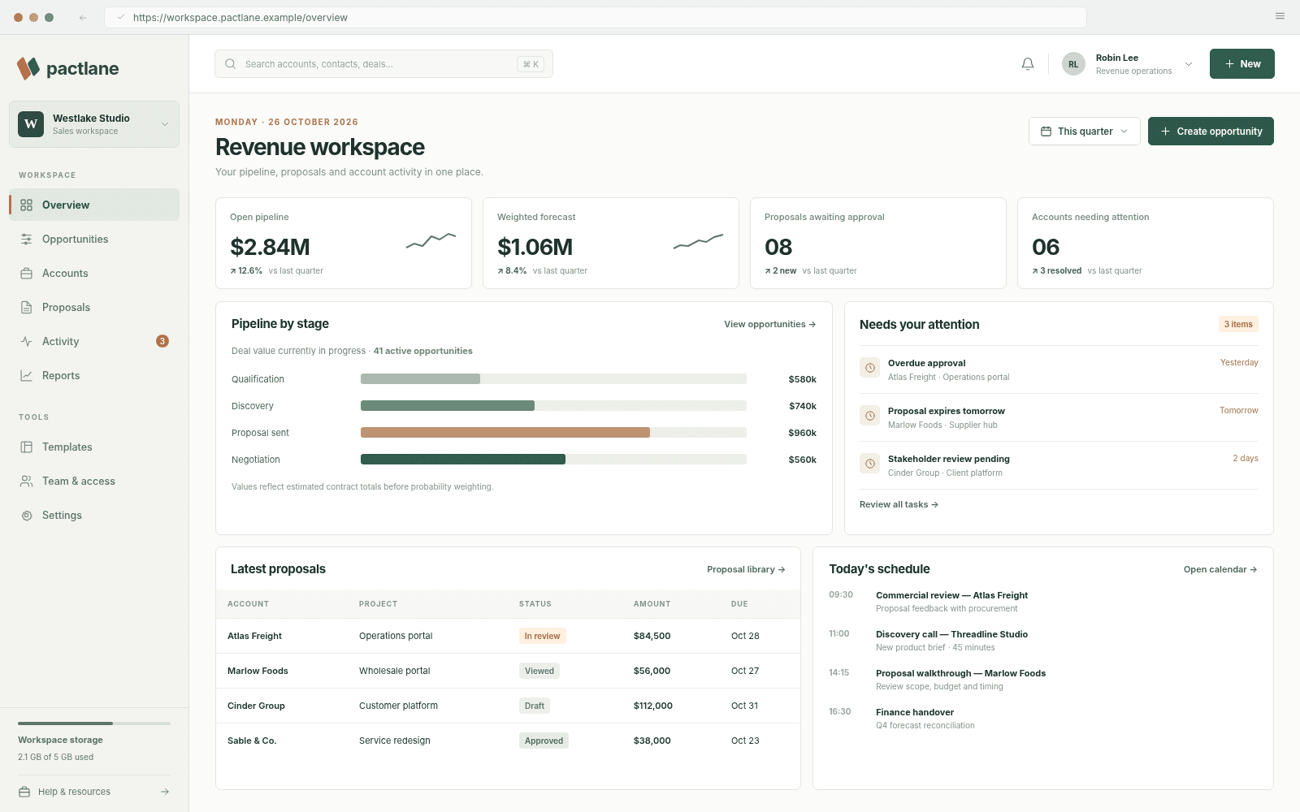Screen dimensions: 1300x812
Task: Click the Accounts briefcase icon
Action: click(27, 273)
